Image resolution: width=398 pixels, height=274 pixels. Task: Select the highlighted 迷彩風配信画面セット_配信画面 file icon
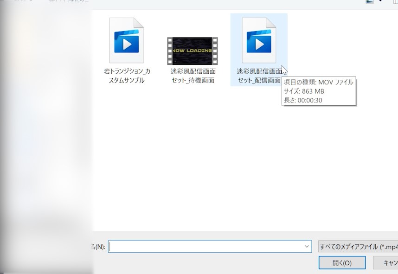(259, 40)
